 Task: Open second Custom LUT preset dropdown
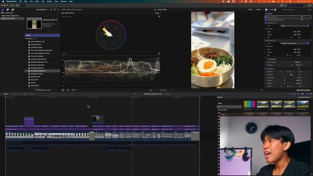pyautogui.click(x=295, y=44)
